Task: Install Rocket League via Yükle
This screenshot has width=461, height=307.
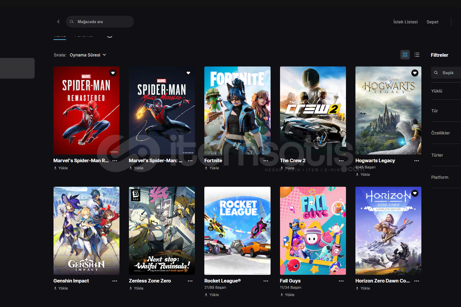Action: pyautogui.click(x=212, y=295)
